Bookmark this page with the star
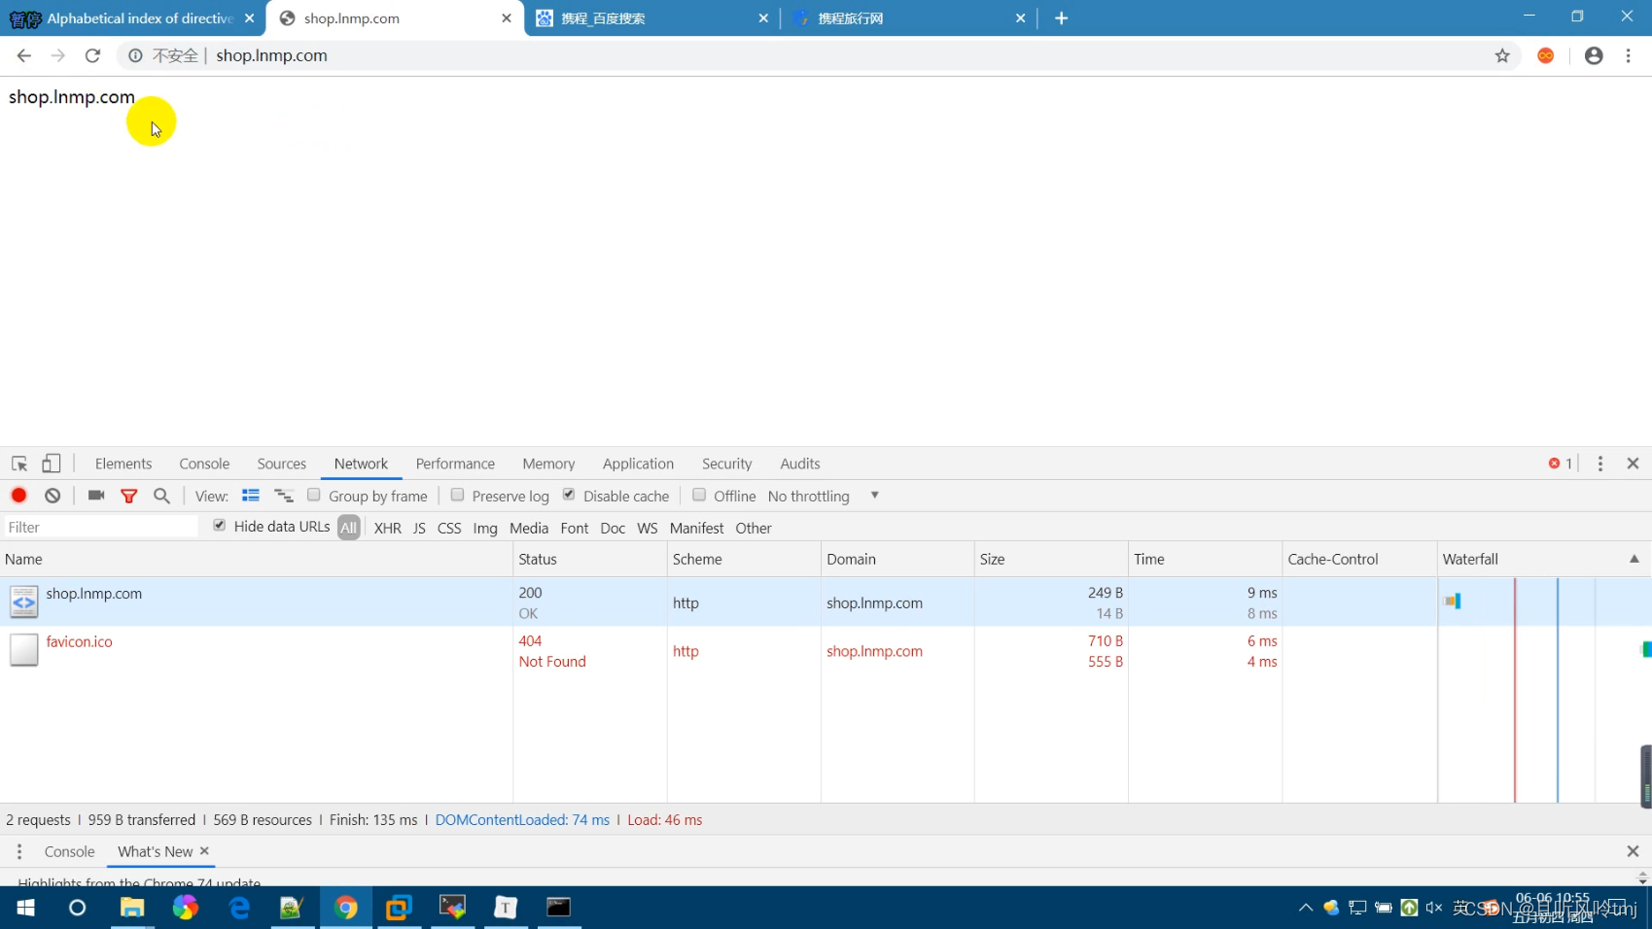Viewport: 1652px width, 929px height. coord(1502,55)
